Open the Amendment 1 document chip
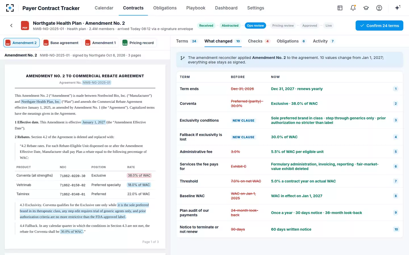Viewport: 409px width, 255px height. (x=101, y=43)
